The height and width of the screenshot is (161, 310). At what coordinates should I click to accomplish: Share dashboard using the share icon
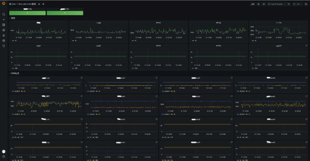43,4
